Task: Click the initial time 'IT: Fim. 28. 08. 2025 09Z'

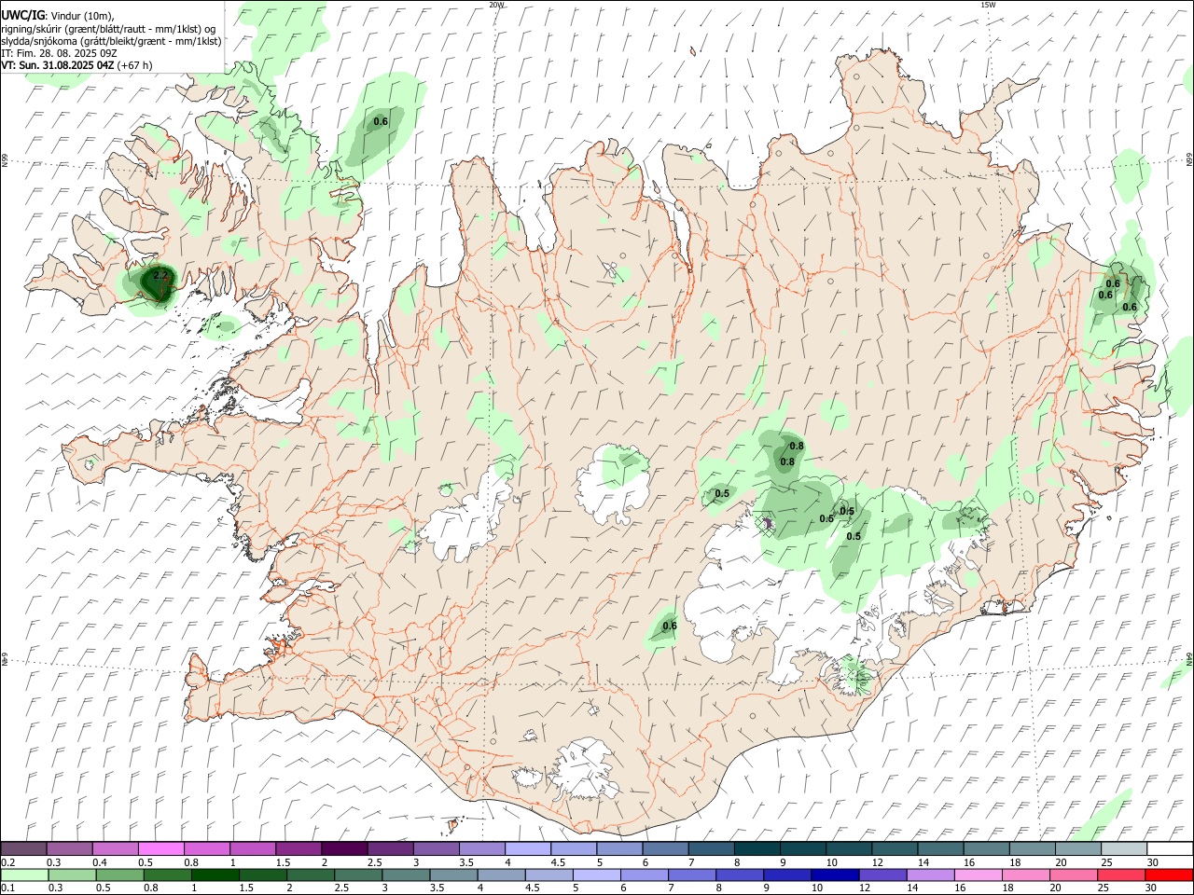Action: point(59,52)
